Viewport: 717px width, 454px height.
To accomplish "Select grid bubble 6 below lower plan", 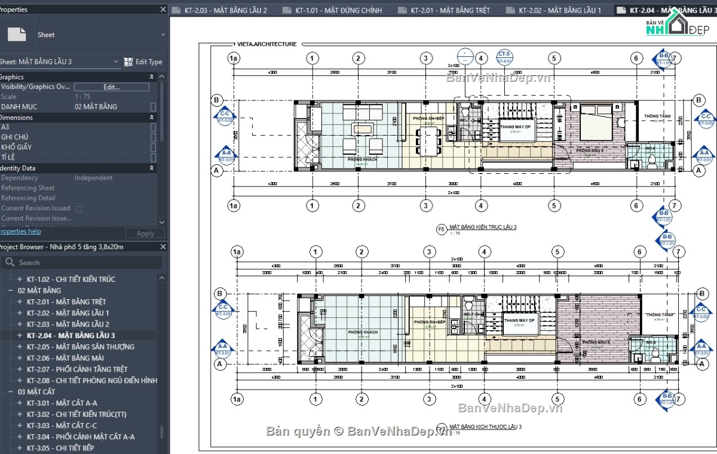I will point(640,399).
